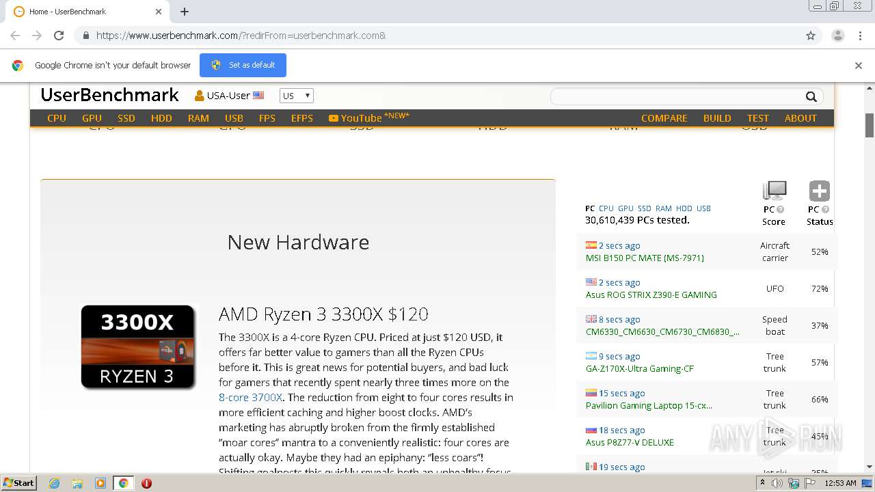This screenshot has height=492, width=875.
Task: Open COMPARE in navigation bar
Action: tap(664, 118)
